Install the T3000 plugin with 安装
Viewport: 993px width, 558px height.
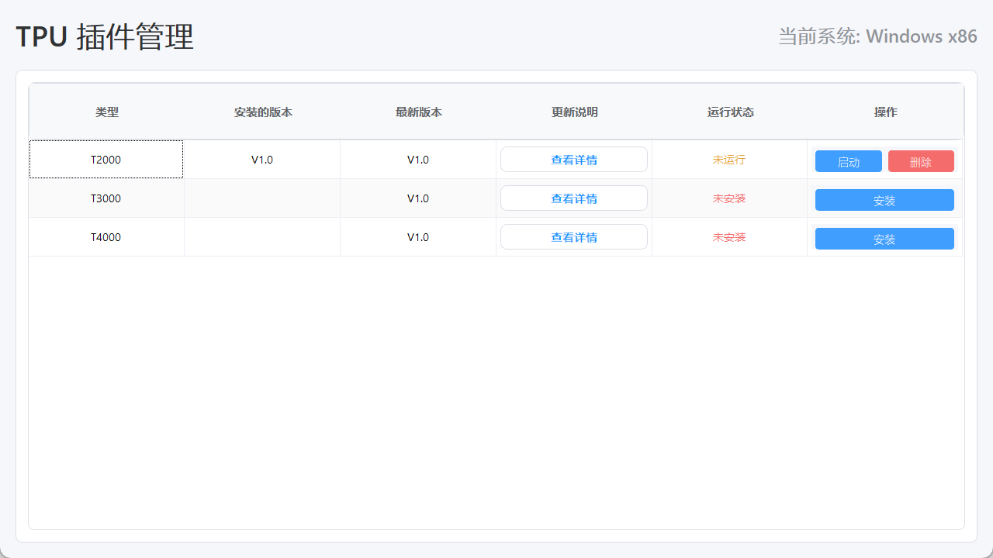pyautogui.click(x=884, y=200)
